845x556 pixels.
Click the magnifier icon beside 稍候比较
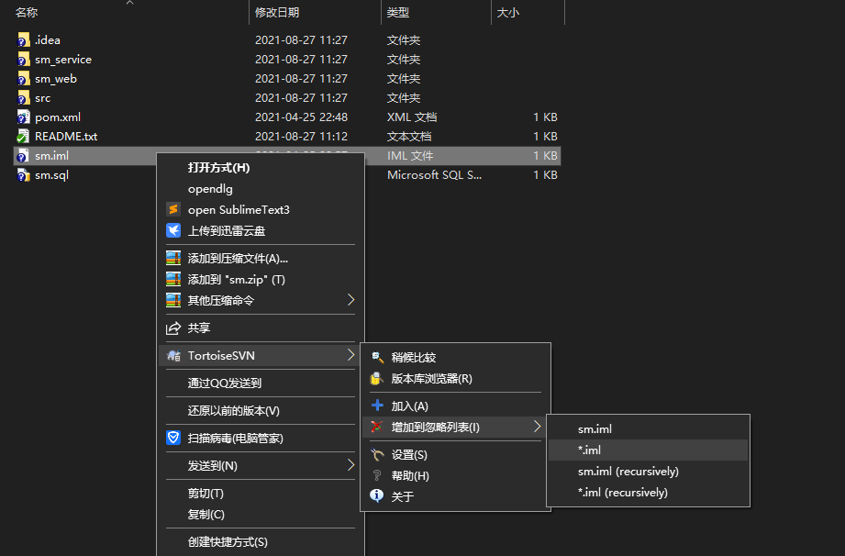click(x=377, y=357)
